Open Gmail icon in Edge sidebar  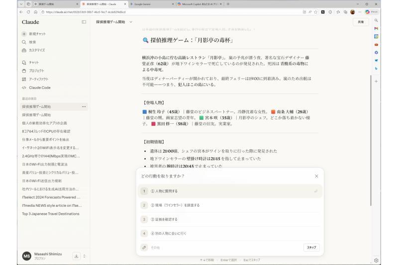point(376,28)
